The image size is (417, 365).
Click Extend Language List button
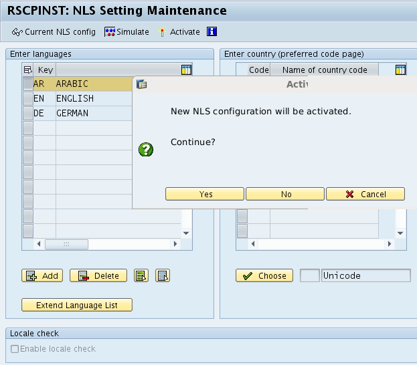click(77, 305)
